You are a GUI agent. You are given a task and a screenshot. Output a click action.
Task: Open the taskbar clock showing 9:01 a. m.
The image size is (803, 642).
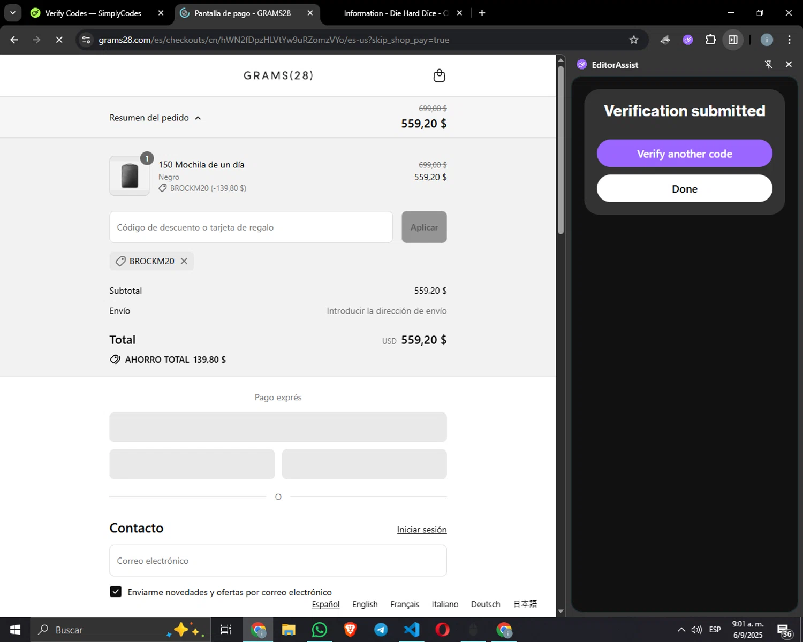tap(748, 630)
